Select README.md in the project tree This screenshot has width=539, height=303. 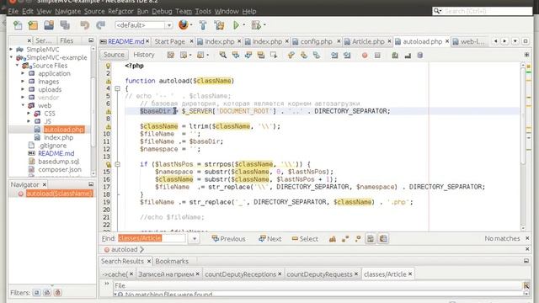(x=56, y=153)
